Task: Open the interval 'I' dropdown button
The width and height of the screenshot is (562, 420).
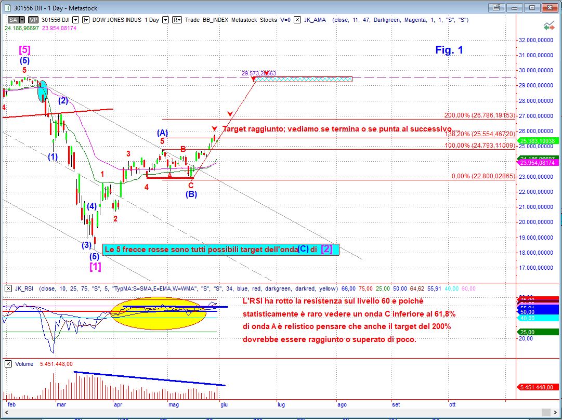Action: coord(86,20)
